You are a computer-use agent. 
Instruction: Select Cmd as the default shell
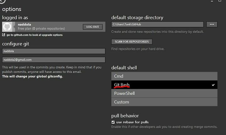coord(164,76)
